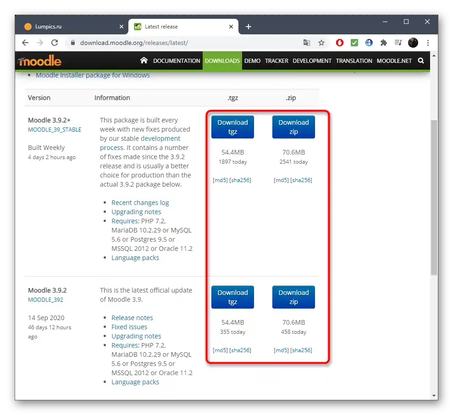Screen dimensions: 453x415
Task: Open Moodle installer package for Windows link
Action: click(x=93, y=75)
